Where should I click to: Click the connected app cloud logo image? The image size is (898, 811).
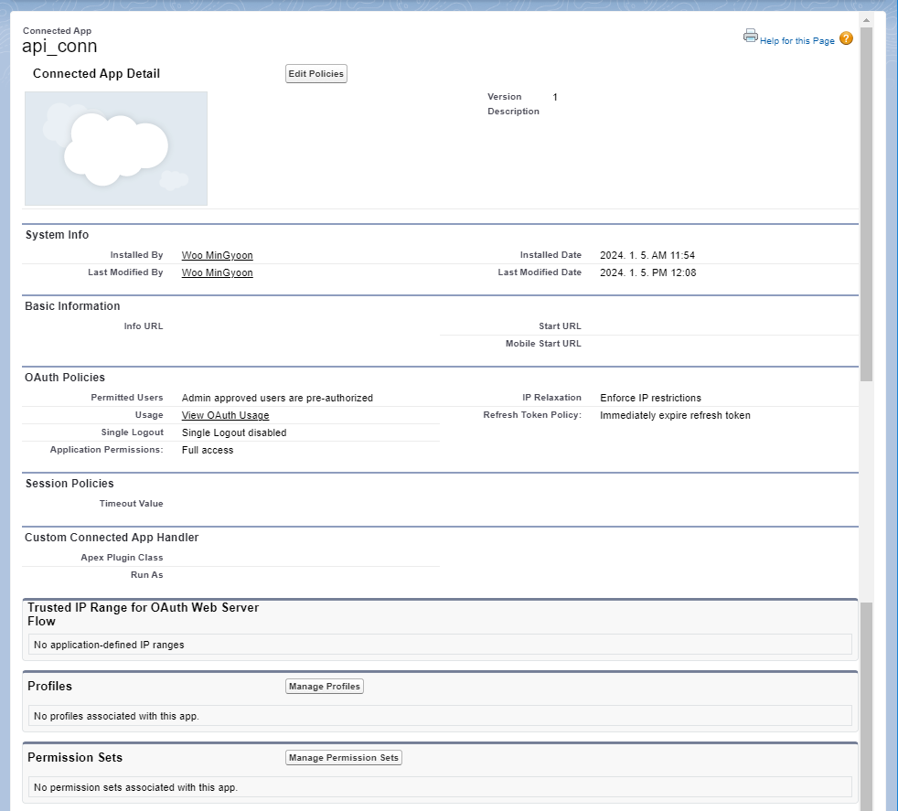(x=115, y=148)
